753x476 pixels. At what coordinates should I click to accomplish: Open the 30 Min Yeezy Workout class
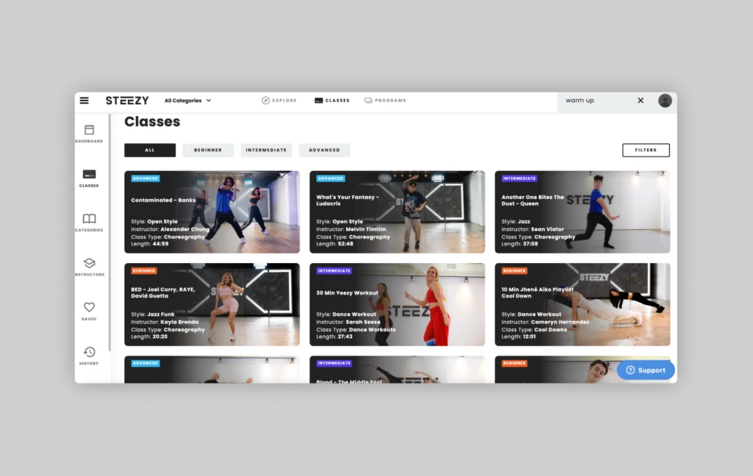(x=397, y=304)
